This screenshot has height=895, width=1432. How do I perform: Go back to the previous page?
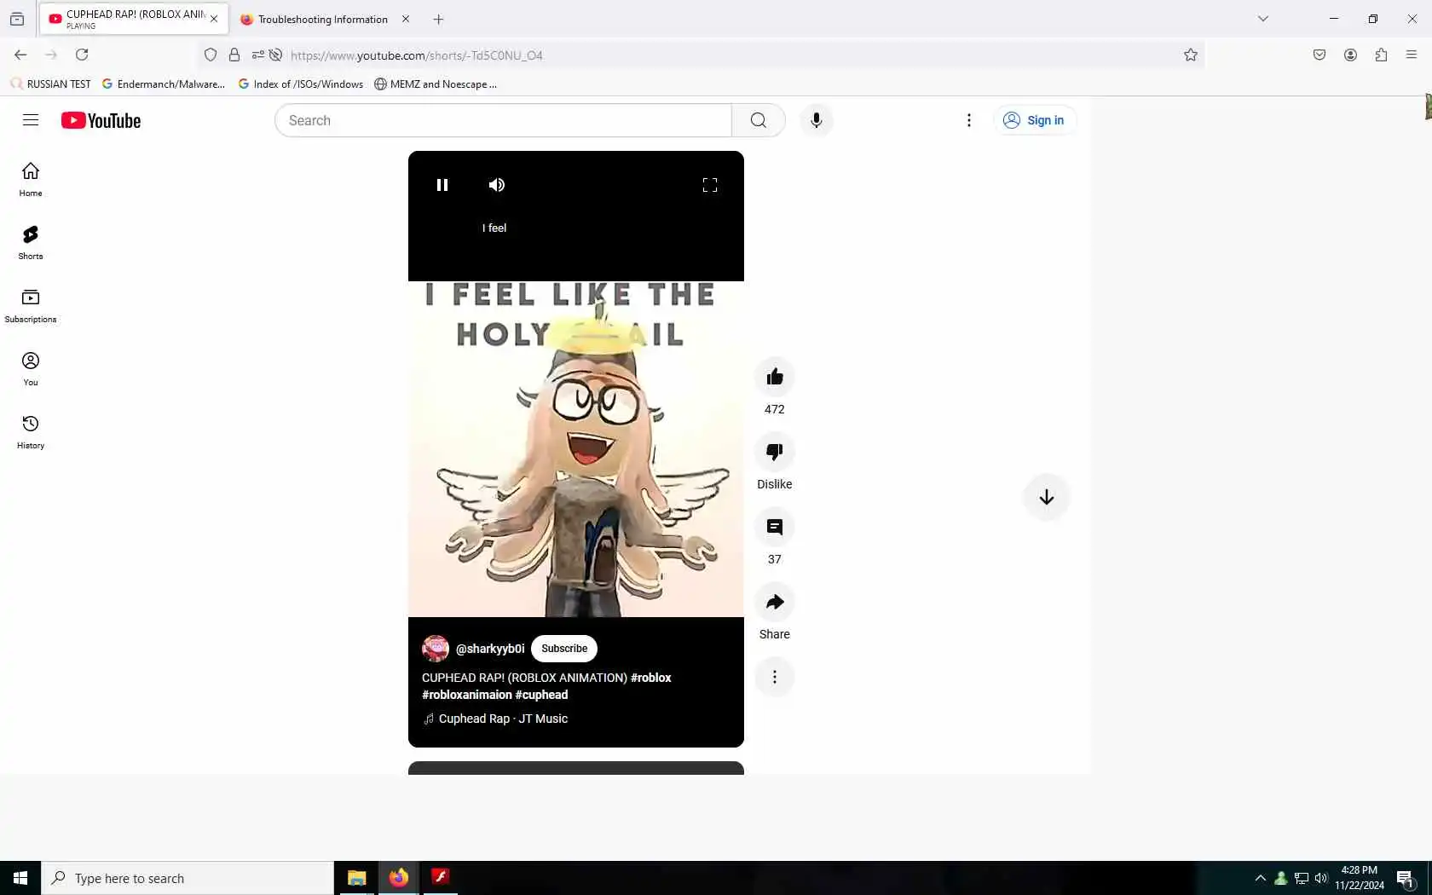[20, 55]
